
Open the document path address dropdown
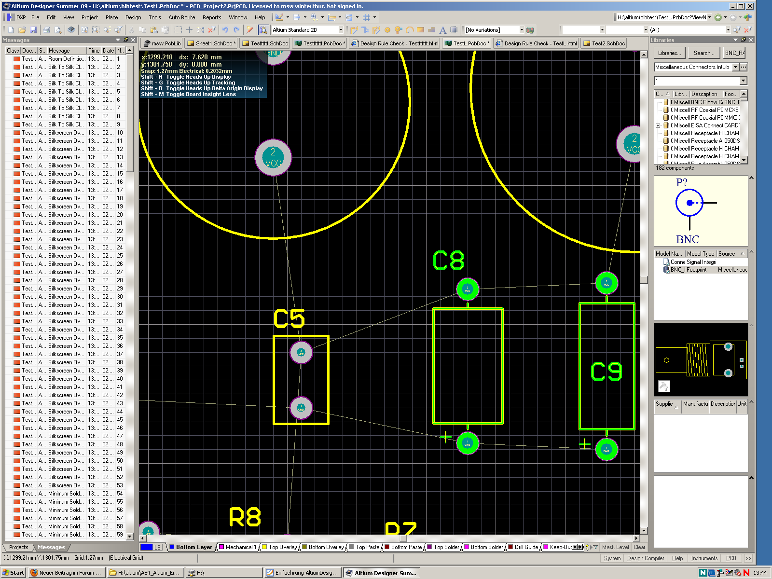coord(709,17)
